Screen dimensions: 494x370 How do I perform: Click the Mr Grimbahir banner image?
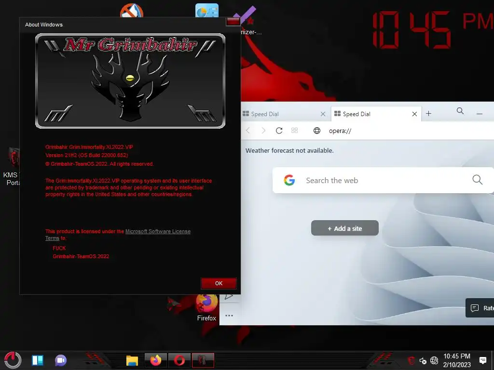pyautogui.click(x=130, y=81)
